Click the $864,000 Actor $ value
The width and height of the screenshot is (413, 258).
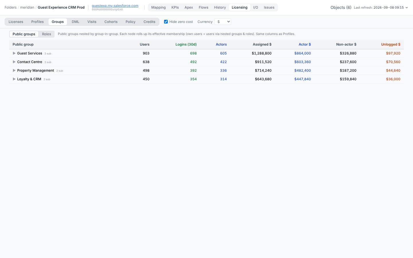[x=303, y=53]
